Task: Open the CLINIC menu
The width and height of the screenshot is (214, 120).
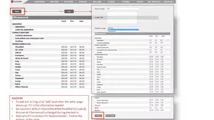Action: click(111, 2)
